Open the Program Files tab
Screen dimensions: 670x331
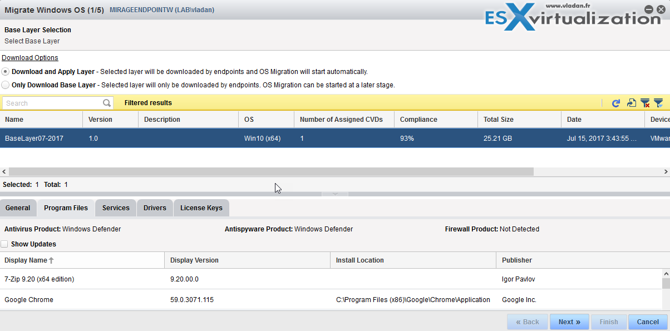coord(66,208)
